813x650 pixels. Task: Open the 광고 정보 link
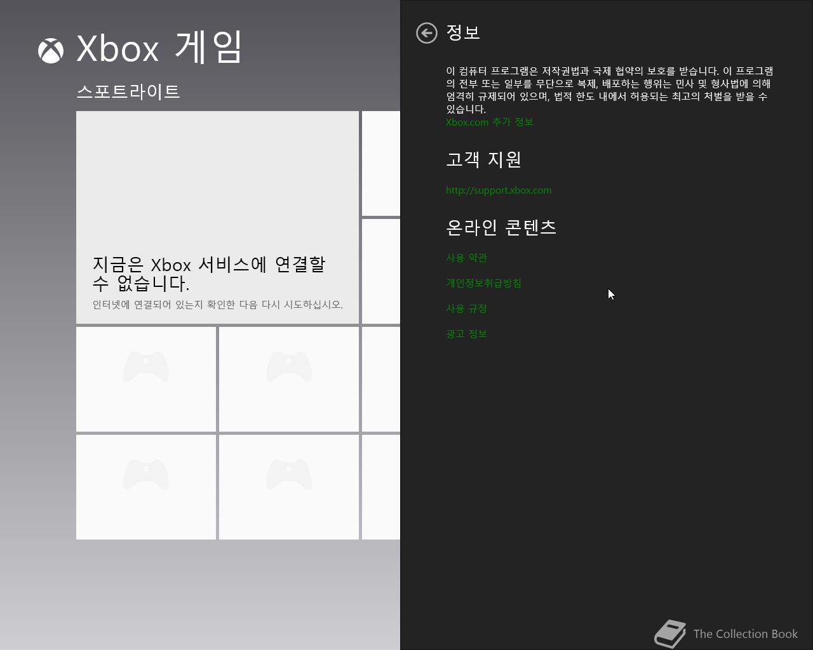tap(466, 334)
